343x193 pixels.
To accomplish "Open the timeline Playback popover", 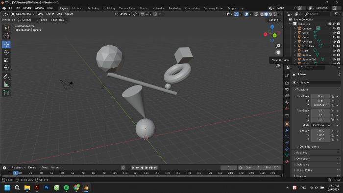I will (x=19, y=167).
